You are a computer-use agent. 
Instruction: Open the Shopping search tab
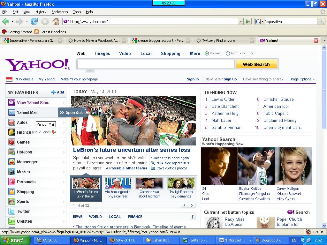[171, 53]
